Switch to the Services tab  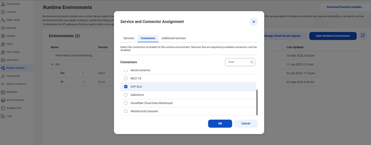129,38
